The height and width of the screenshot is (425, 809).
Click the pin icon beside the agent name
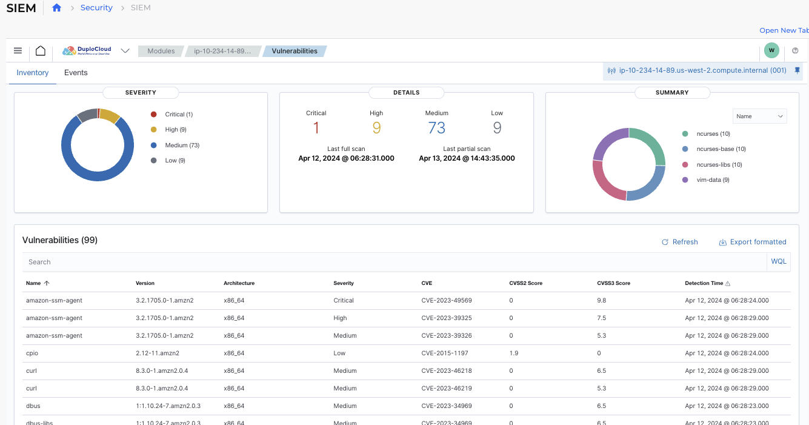(797, 70)
